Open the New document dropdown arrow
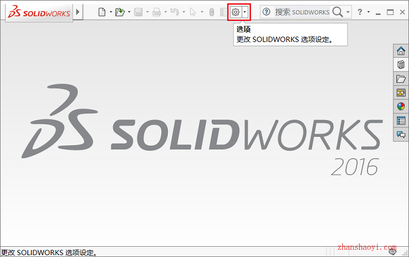The image size is (409, 257). [x=111, y=12]
